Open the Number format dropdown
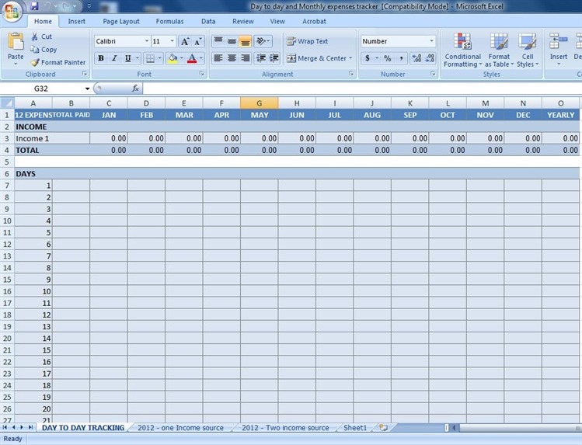The height and width of the screenshot is (445, 582). (x=432, y=41)
